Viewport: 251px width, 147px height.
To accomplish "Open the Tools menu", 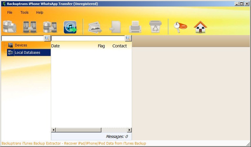I will click(x=24, y=13).
